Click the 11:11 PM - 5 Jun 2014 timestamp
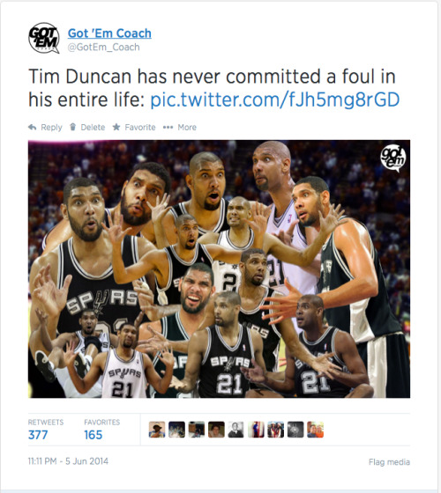This screenshot has width=441, height=493. pos(68,461)
